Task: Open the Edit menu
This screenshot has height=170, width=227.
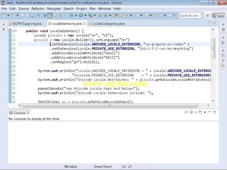Action: pos(12,8)
